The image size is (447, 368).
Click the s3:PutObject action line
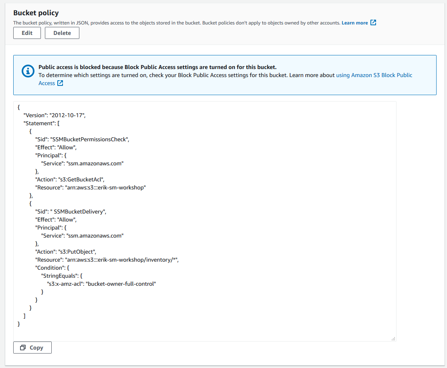66,252
